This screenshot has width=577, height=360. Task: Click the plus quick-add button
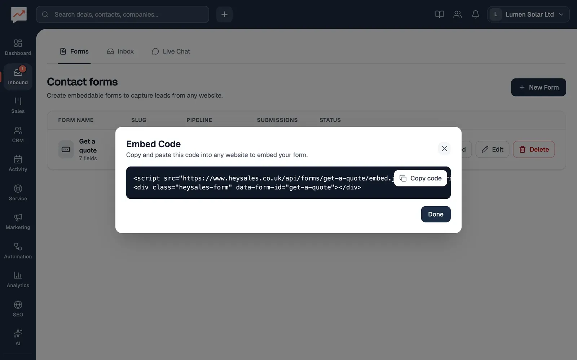tap(224, 14)
